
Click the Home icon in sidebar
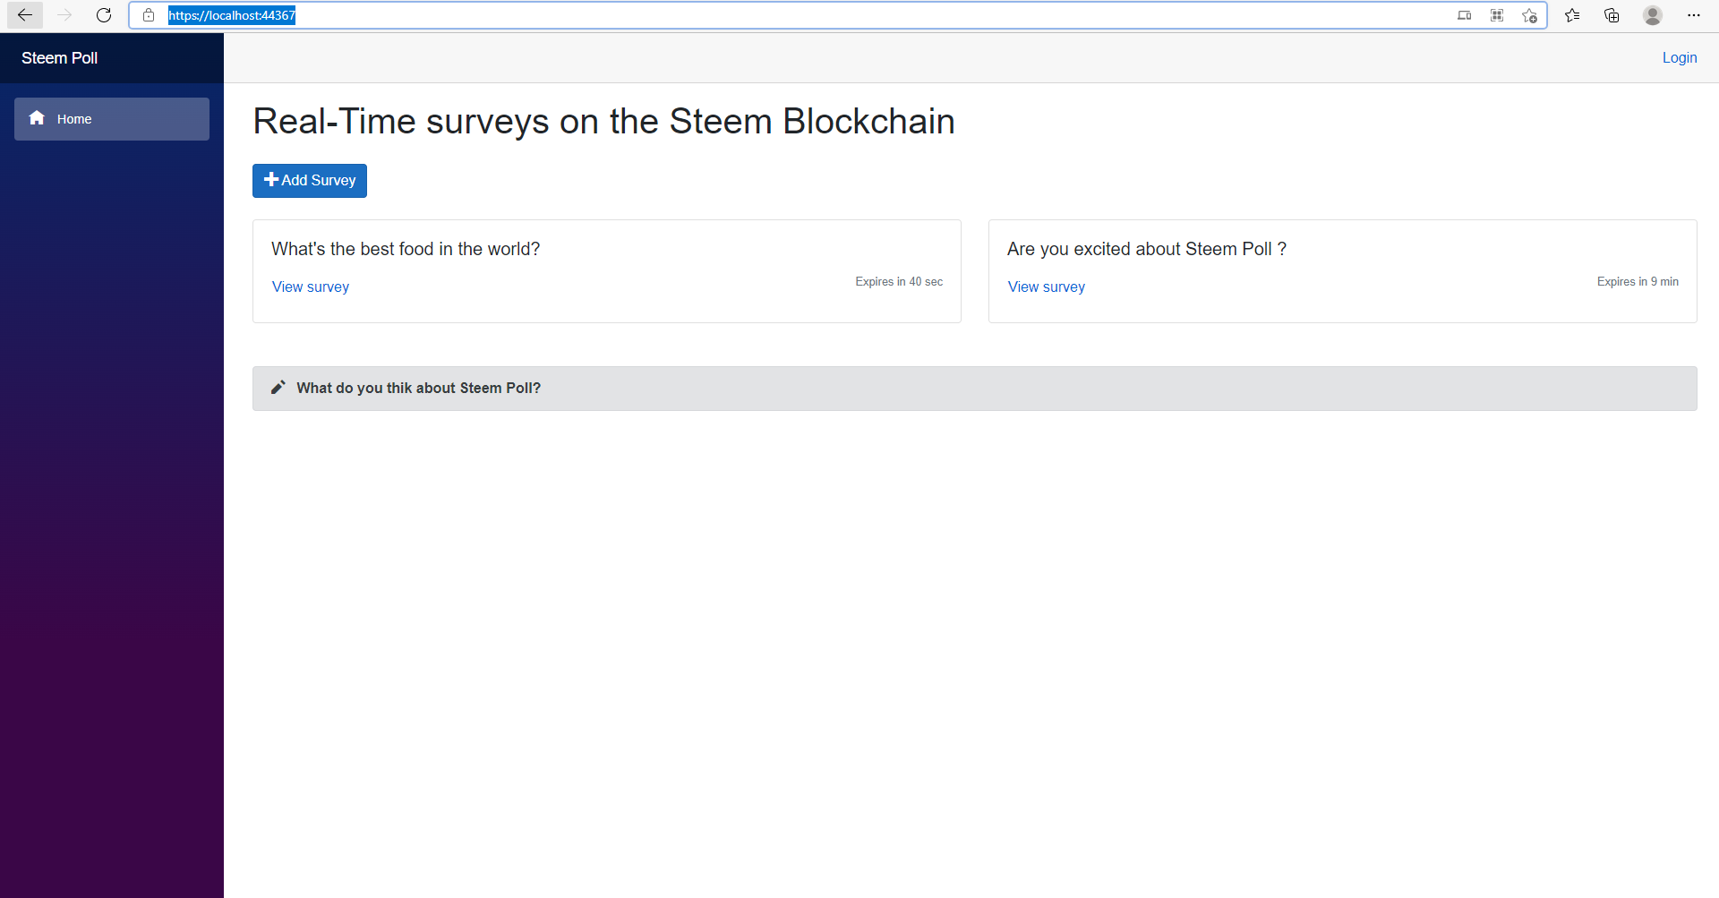pyautogui.click(x=37, y=118)
